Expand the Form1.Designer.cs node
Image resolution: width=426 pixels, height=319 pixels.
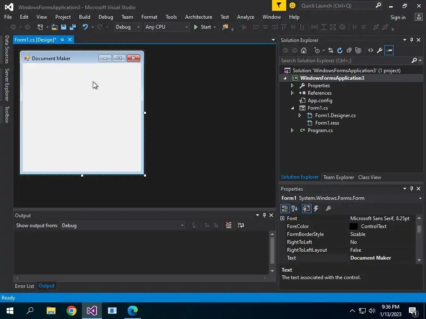click(x=300, y=115)
